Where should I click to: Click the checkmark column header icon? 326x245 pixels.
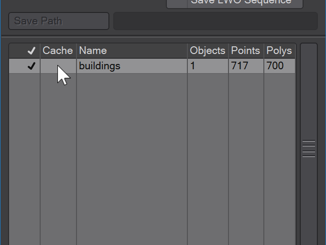tap(31, 51)
